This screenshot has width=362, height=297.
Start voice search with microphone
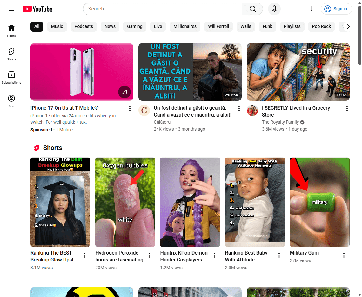tap(274, 9)
